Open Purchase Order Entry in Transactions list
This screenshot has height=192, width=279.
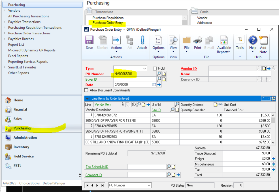point(107,23)
